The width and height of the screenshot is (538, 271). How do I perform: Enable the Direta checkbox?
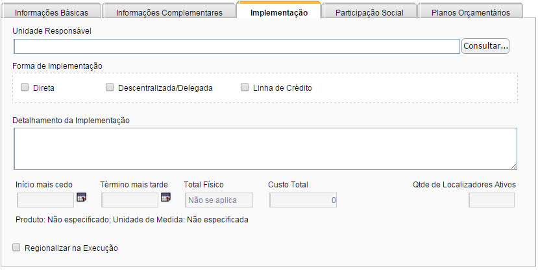pyautogui.click(x=25, y=88)
